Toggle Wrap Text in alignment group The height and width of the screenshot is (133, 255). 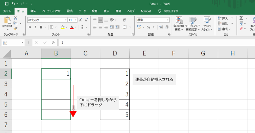(125, 20)
